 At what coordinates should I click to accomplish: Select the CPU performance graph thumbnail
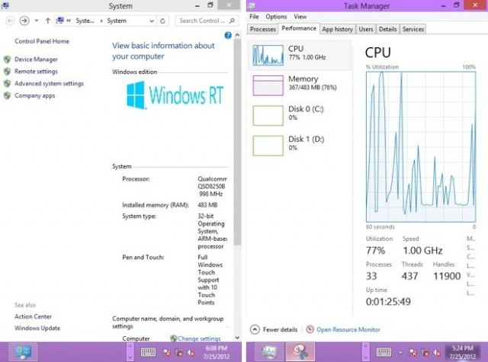click(x=268, y=54)
